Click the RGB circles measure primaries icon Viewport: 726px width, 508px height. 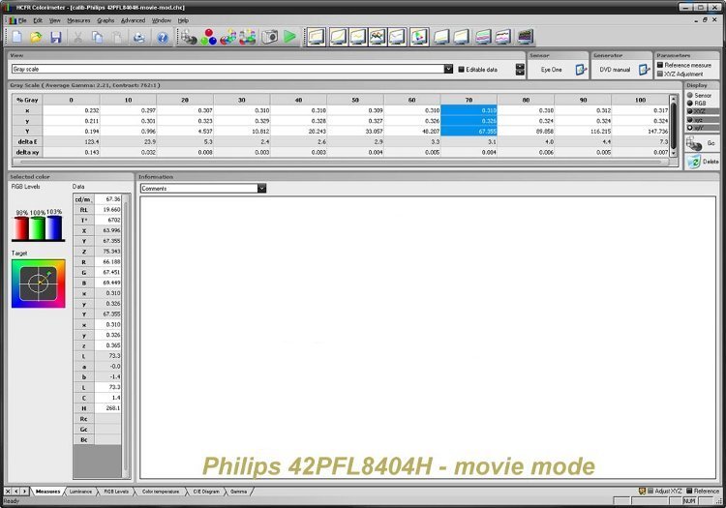208,37
